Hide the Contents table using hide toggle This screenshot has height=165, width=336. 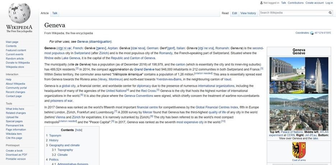coord(79,130)
